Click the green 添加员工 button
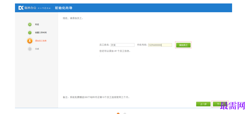 [x=183, y=45]
